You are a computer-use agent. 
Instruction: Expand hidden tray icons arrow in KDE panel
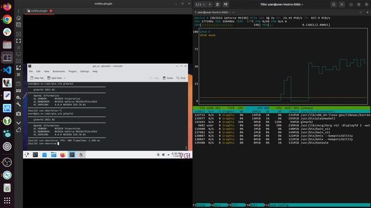pos(168,155)
